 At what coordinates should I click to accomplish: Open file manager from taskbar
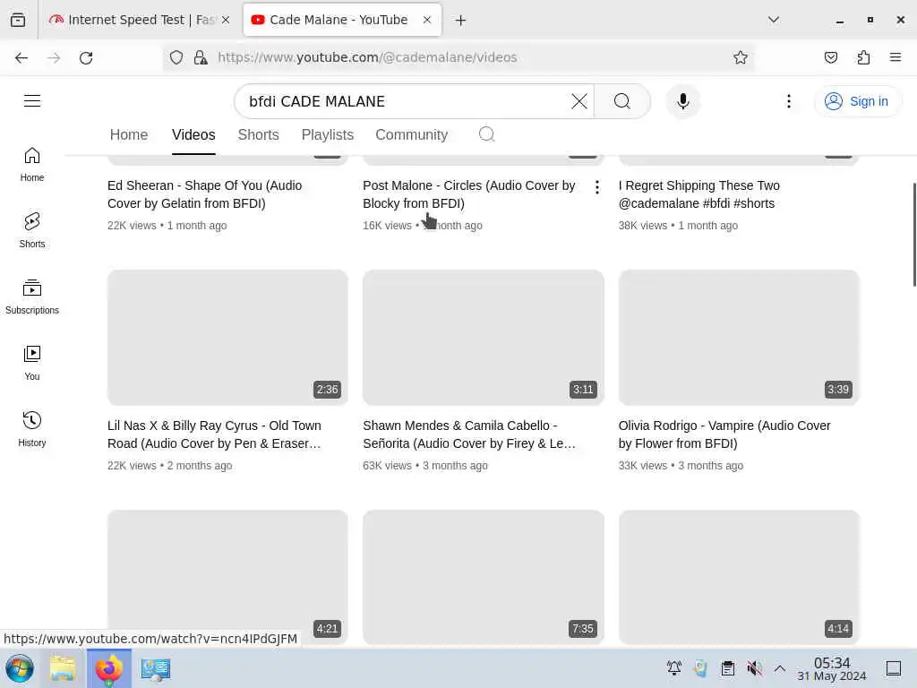click(63, 668)
